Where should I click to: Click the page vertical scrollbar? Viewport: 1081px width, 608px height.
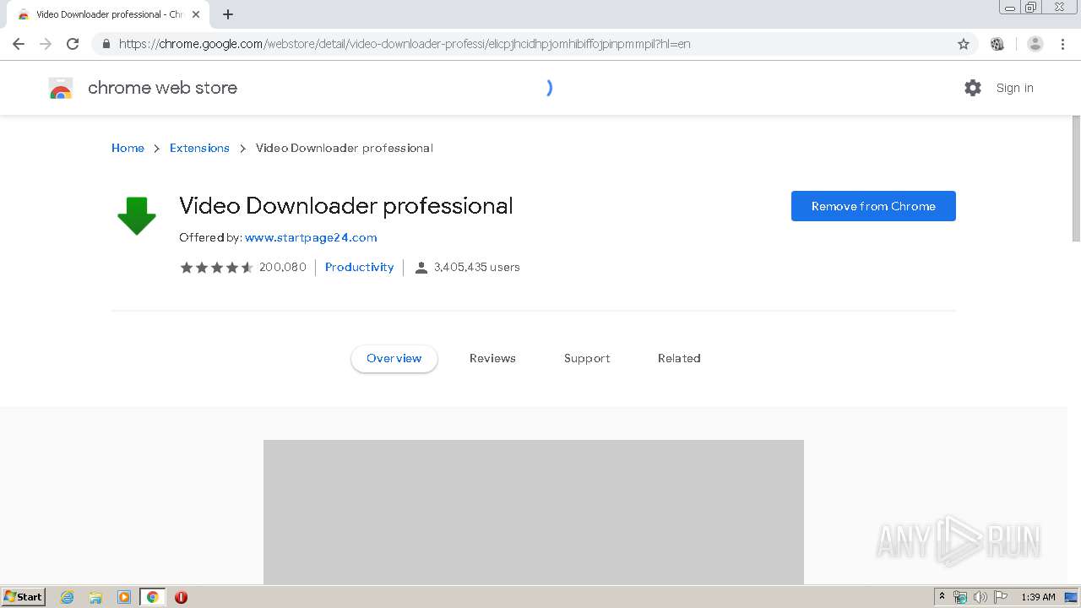point(1076,177)
